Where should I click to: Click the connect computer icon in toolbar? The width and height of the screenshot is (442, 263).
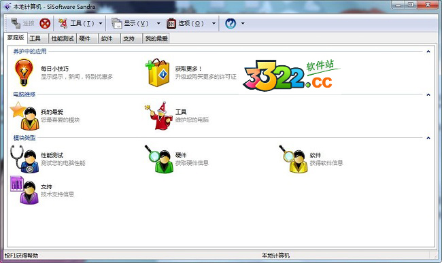(x=16, y=23)
